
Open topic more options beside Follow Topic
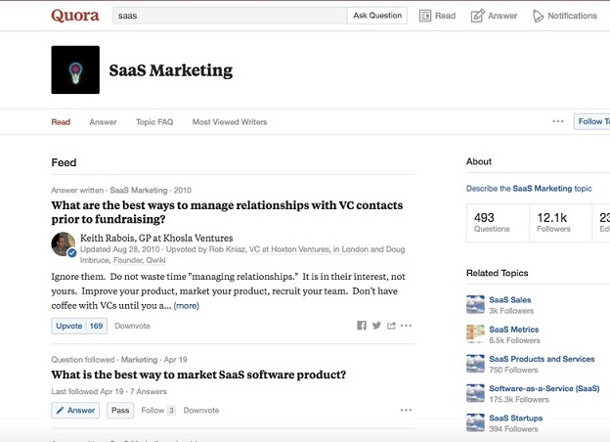tap(558, 121)
